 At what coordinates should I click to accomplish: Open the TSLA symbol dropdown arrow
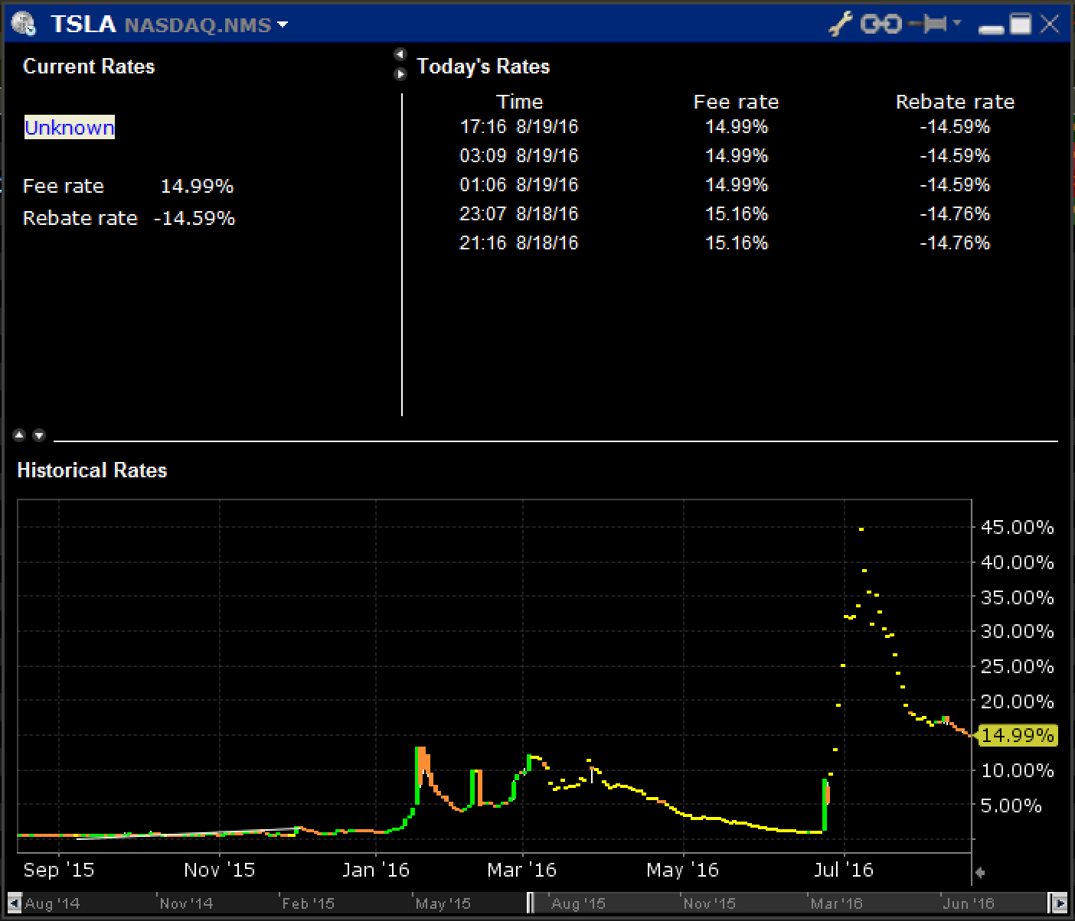coord(283,24)
